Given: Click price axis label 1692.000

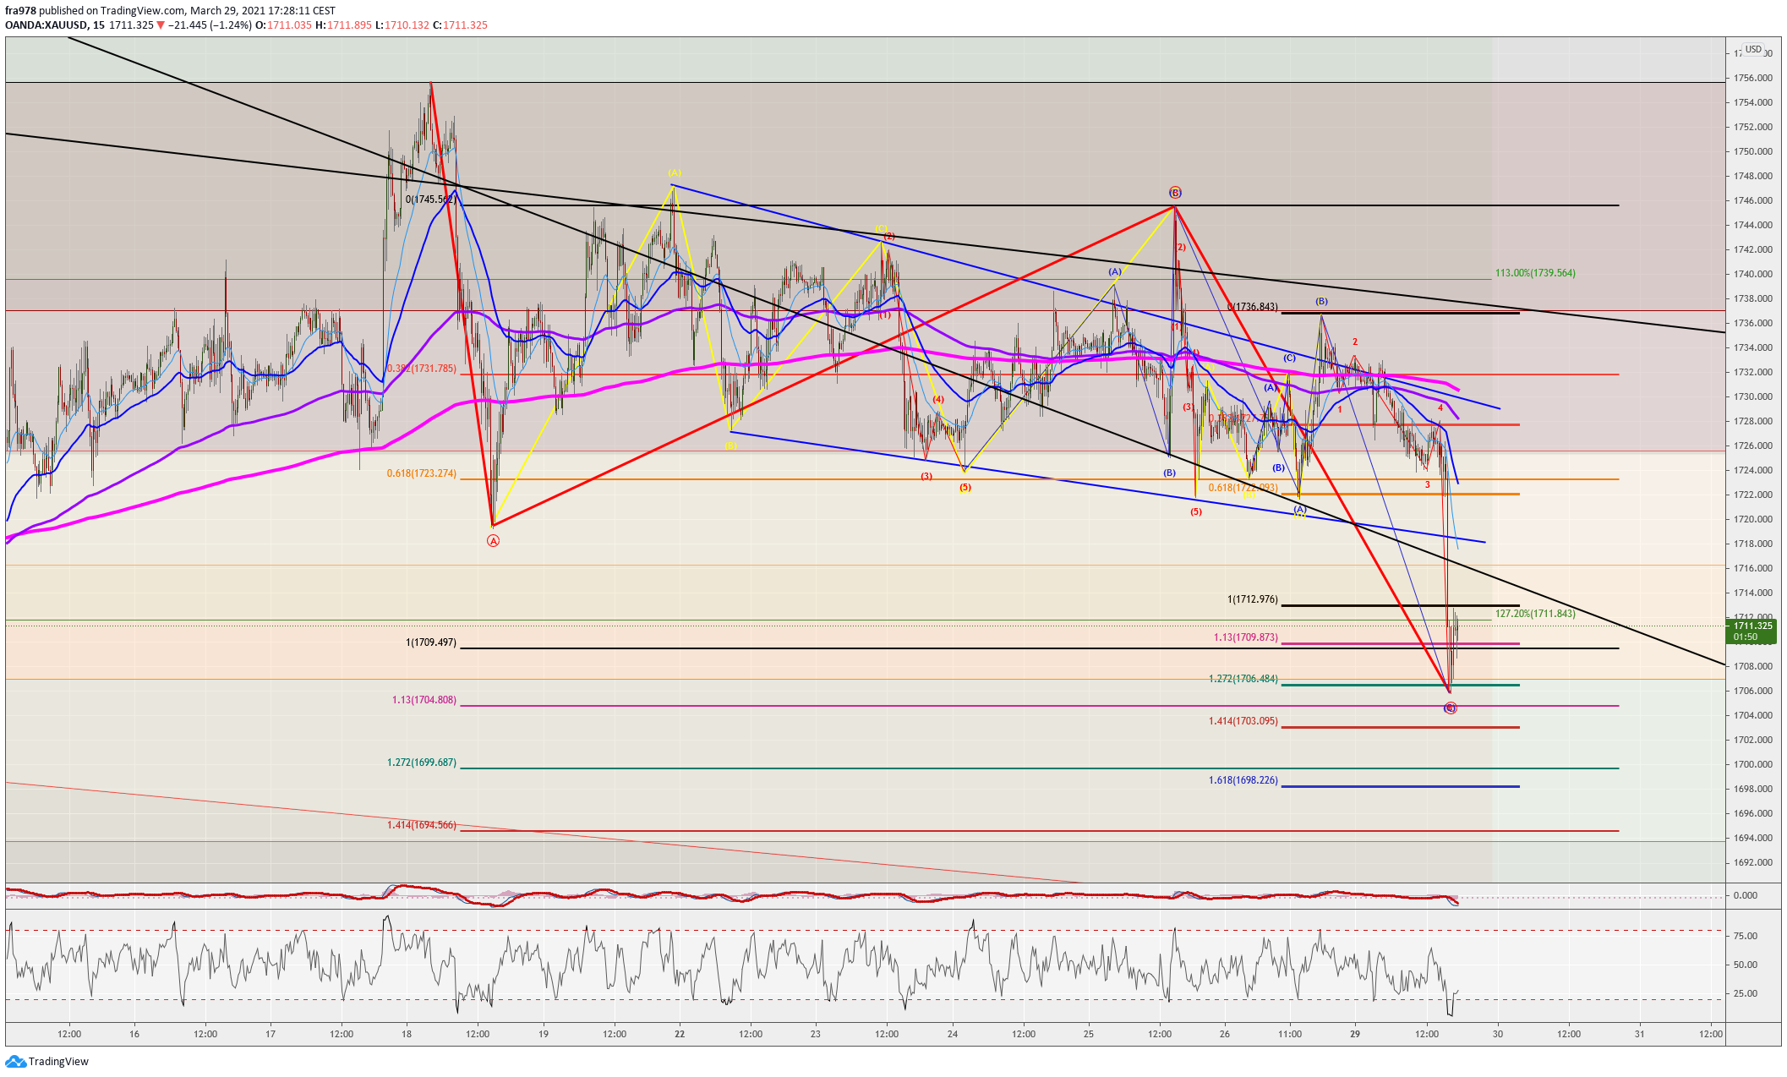Looking at the screenshot, I should 1752,862.
